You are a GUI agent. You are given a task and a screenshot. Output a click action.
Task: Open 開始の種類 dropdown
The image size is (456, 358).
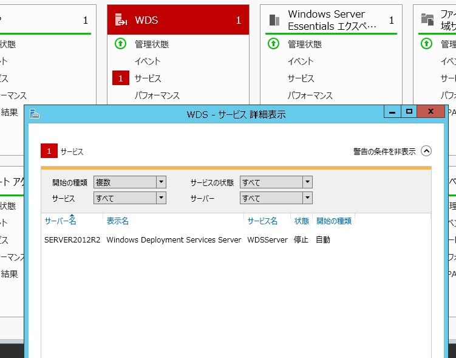coord(130,182)
